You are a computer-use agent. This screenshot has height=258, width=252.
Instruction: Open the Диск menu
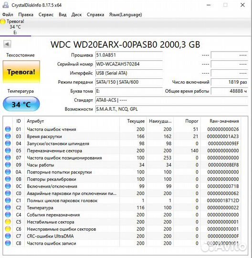(76, 15)
